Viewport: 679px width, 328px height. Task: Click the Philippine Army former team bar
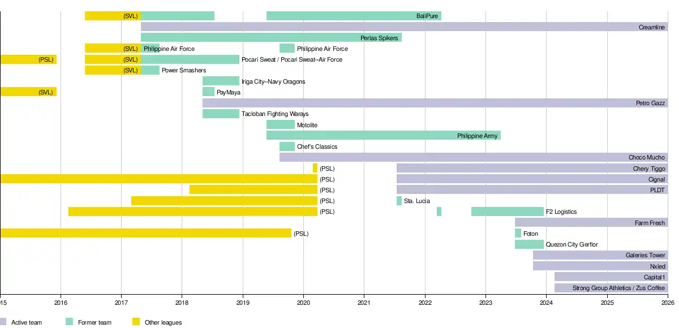coord(383,136)
